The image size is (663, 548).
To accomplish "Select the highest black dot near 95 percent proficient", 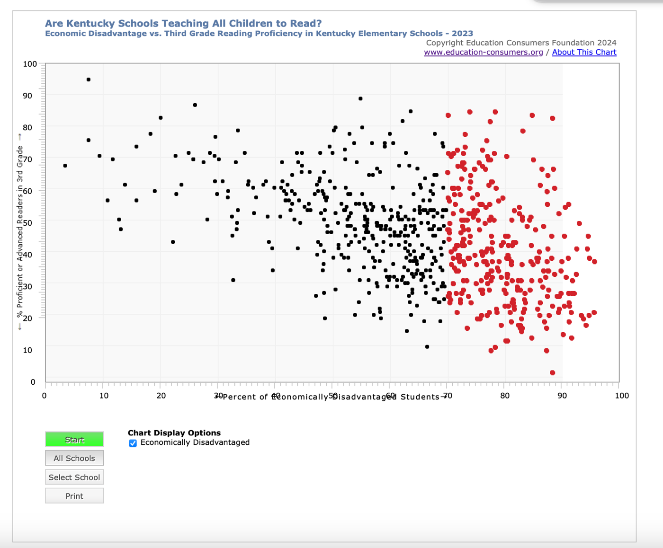I will (89, 80).
